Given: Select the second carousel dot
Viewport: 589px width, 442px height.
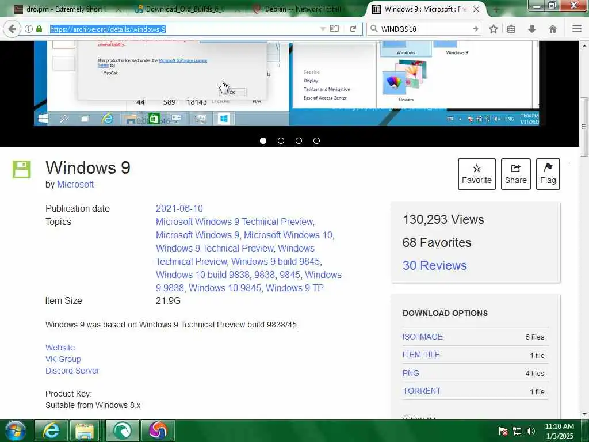Looking at the screenshot, I should (281, 140).
